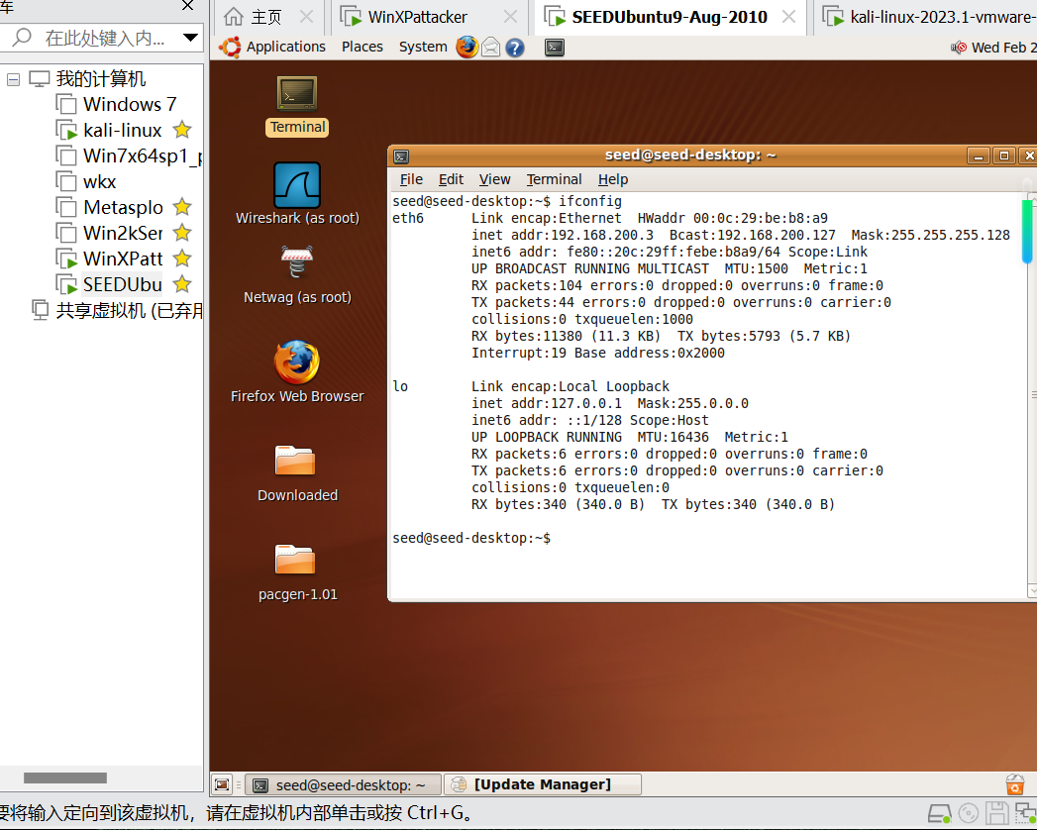Click seed@seed-desktop taskbar button
Viewport: 1037px width, 830px height.
344,784
